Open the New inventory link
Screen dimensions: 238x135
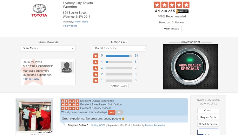(x=77, y=22)
